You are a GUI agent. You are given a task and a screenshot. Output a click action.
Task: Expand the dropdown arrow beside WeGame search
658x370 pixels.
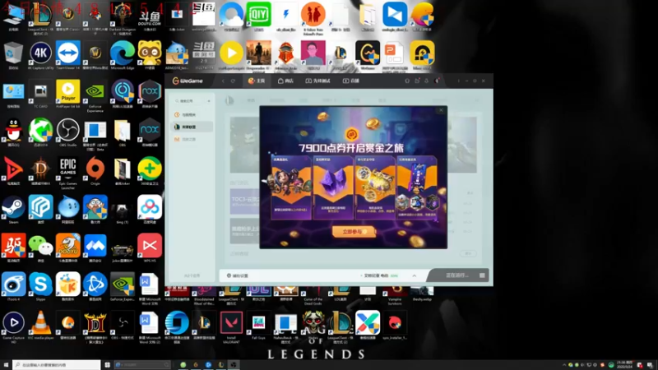[209, 101]
